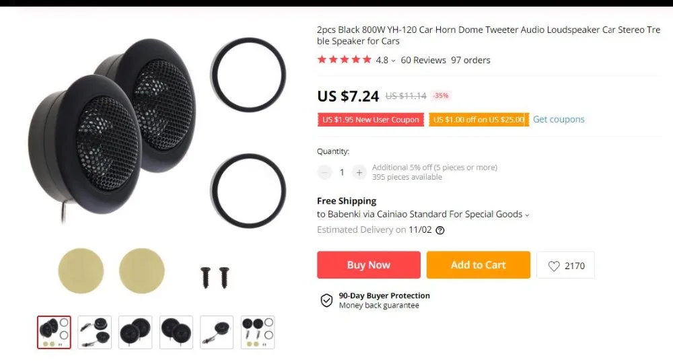Click the heart wishlist icon
The image size is (673, 364).
coord(554,266)
